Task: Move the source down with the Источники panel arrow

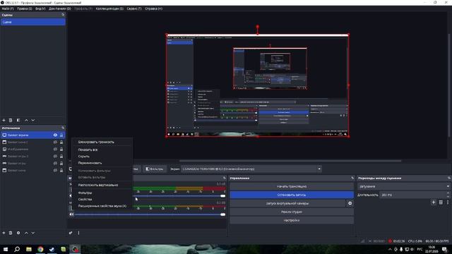Action: tap(33, 233)
